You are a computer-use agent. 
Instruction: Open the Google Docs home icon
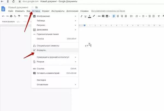point(3,9)
